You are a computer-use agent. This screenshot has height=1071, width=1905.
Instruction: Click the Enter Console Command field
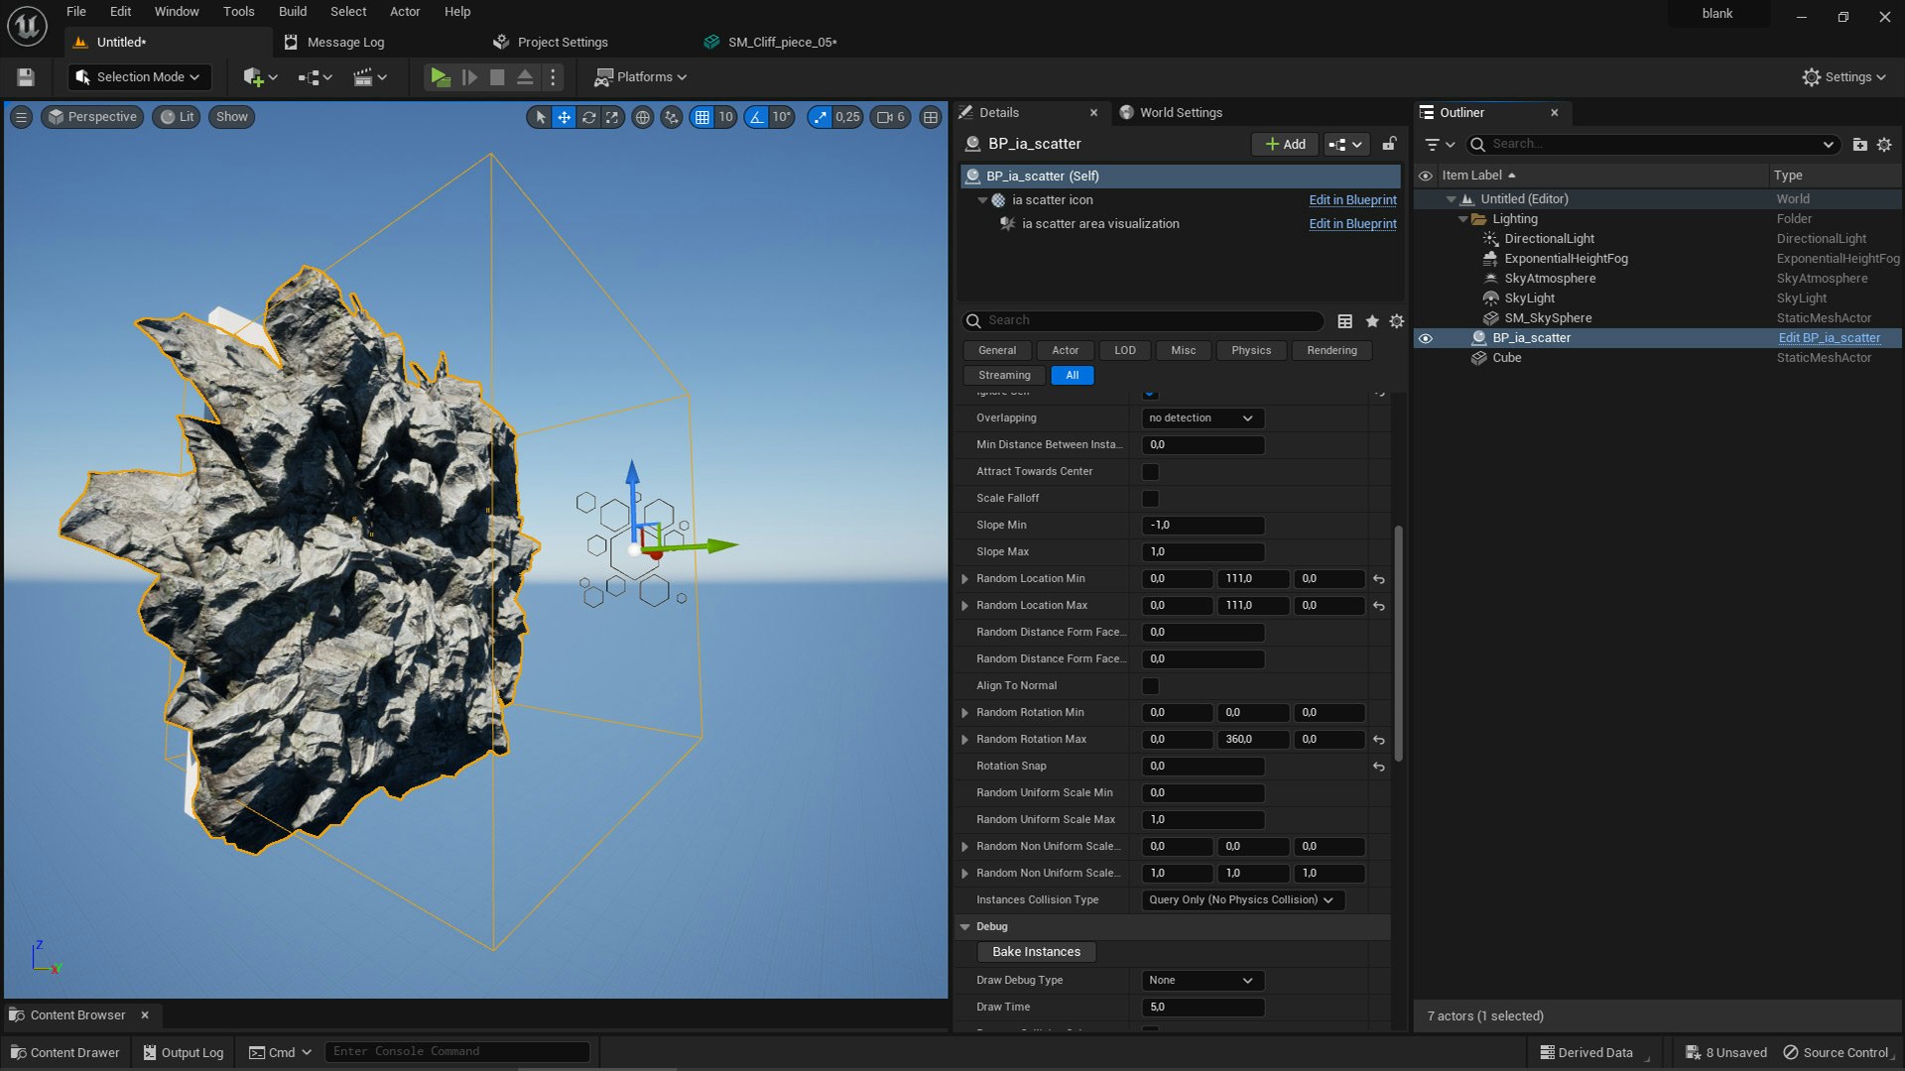pyautogui.click(x=457, y=1052)
